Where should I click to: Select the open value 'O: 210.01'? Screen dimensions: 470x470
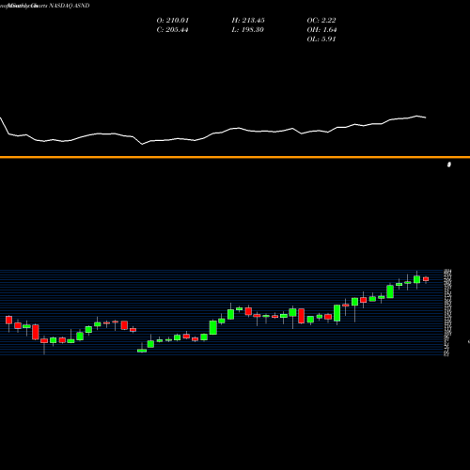pyautogui.click(x=173, y=21)
